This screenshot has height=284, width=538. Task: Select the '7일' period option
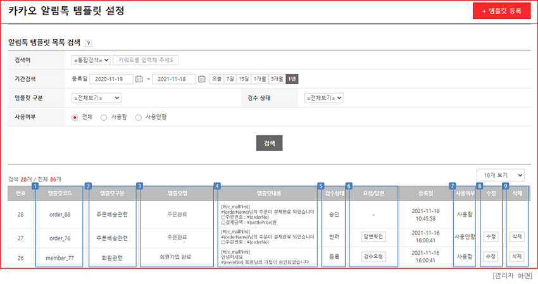(x=230, y=79)
